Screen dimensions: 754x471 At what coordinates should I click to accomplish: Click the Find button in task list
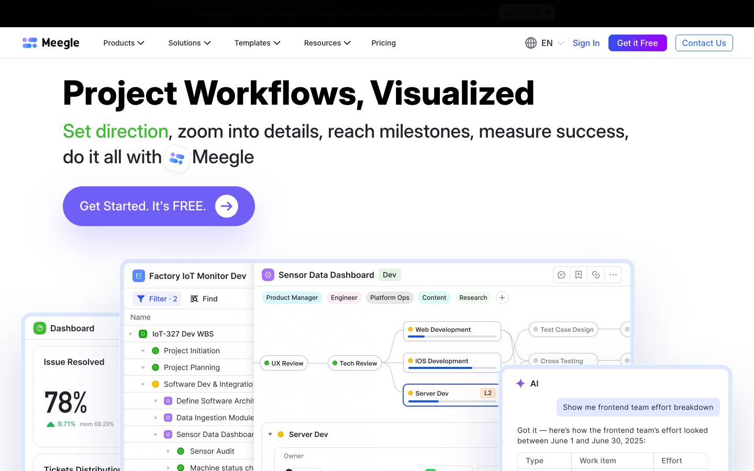(204, 299)
